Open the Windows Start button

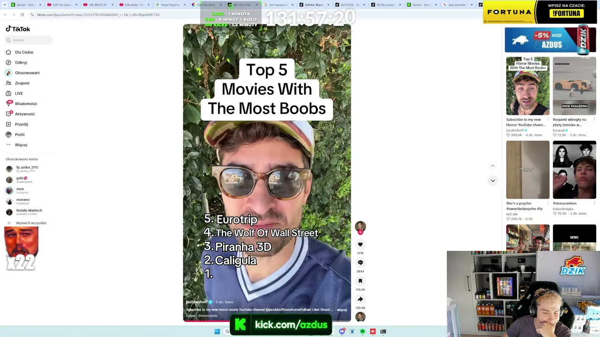217,331
